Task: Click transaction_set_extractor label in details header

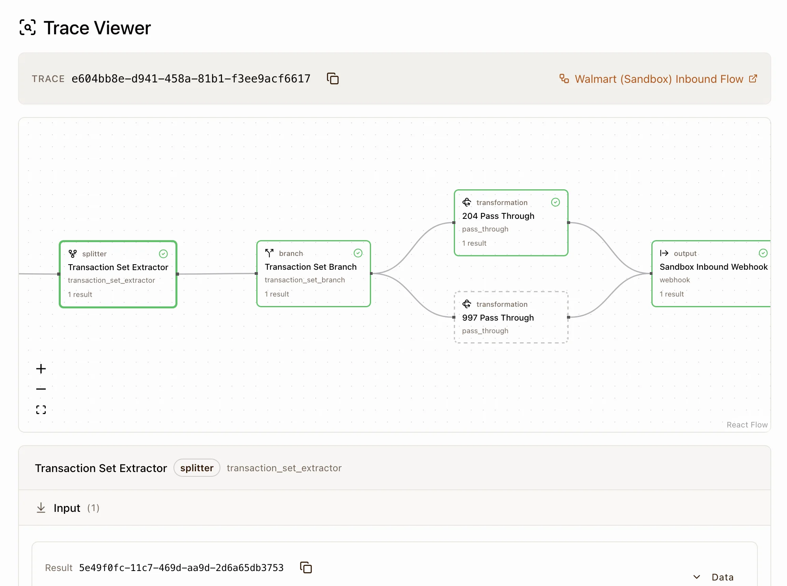Action: tap(284, 468)
